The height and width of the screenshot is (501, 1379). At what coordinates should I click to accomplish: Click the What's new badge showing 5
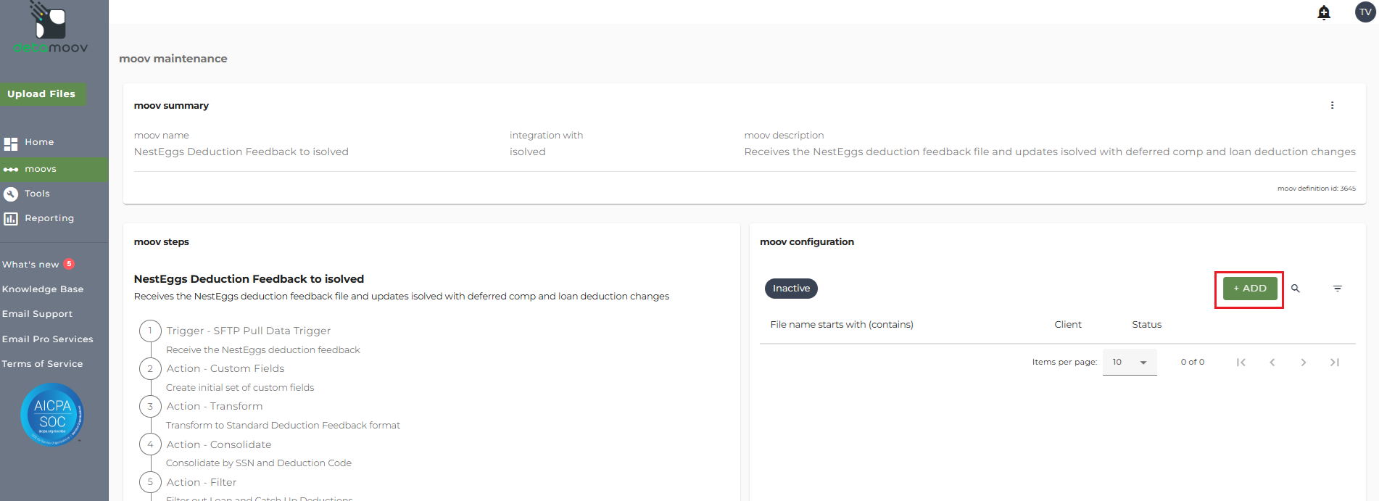click(69, 264)
